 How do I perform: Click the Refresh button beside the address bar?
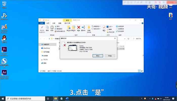click(x=128, y=39)
